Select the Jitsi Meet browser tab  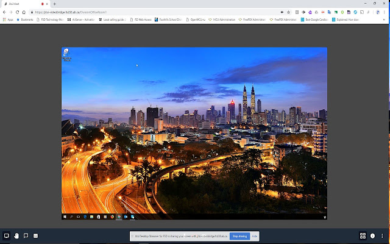tap(18, 4)
